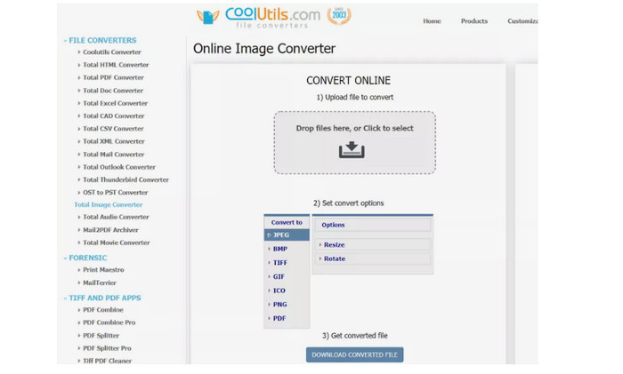Click the Options panel header
623x374 pixels.
coord(373,225)
